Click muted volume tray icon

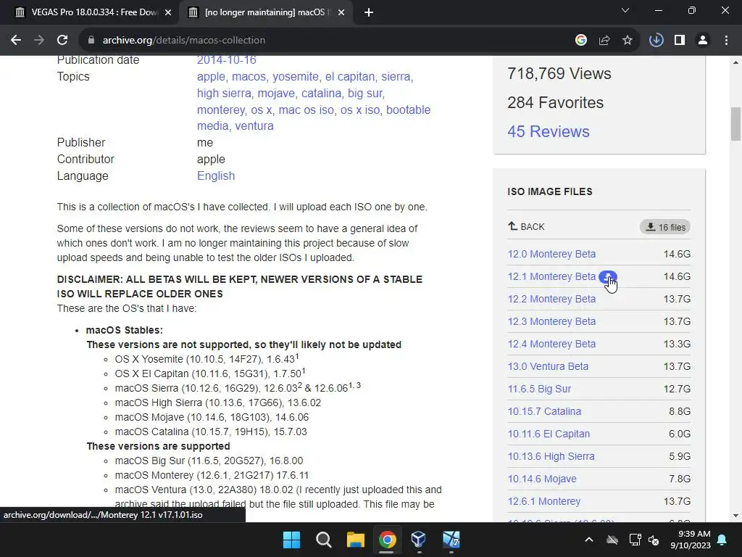pyautogui.click(x=654, y=540)
